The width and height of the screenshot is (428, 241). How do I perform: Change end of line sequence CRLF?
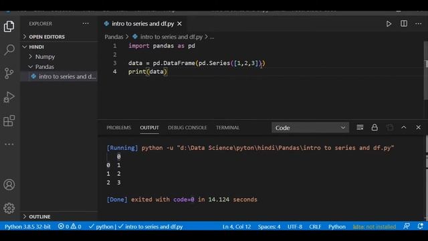[315, 226]
